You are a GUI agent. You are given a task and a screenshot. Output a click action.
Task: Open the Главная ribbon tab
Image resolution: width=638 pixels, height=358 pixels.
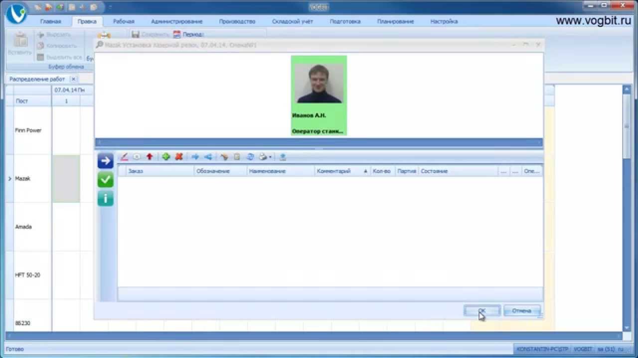(50, 21)
